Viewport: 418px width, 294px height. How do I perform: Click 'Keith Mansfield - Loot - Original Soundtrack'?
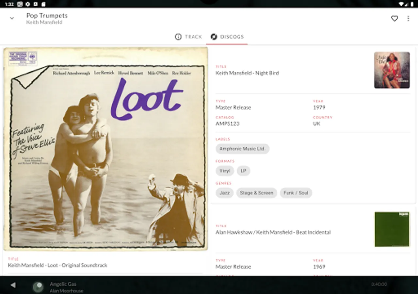click(58, 265)
